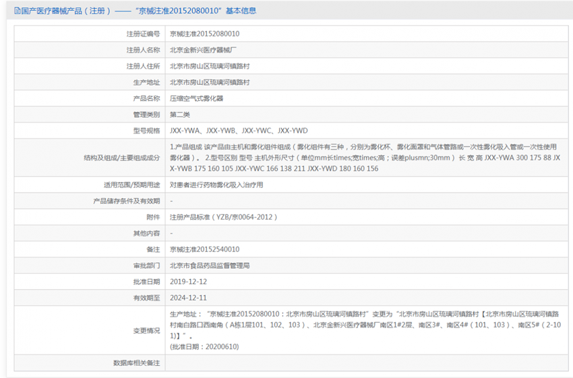Click the 备注 value 京械注准20152540010
This screenshot has width=573, height=378.
coord(204,249)
